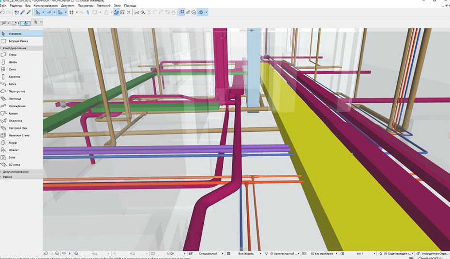Toggle the grid snap button
The height and width of the screenshot is (259, 450).
pyautogui.click(x=72, y=12)
